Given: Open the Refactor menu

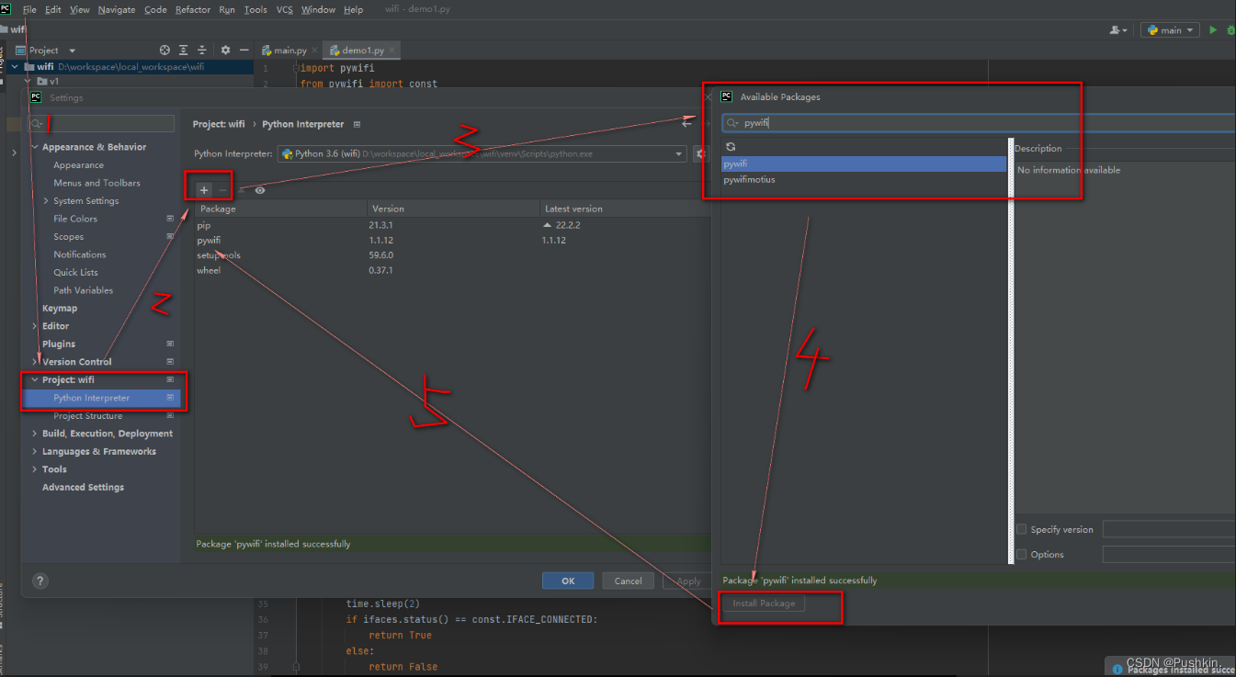Looking at the screenshot, I should (192, 9).
